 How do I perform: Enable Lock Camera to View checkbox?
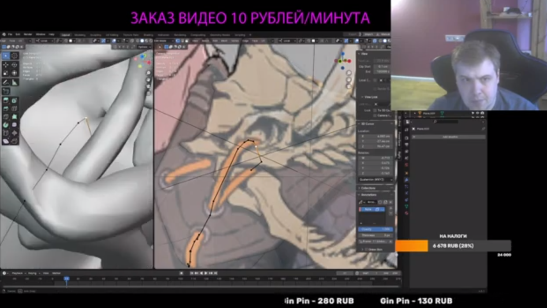click(x=375, y=115)
